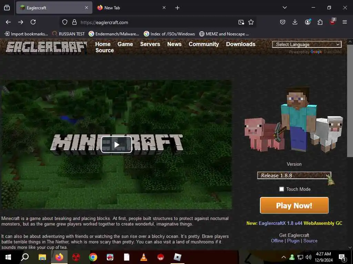Screen dimensions: 353x264
Task: Open Index of /ISOs/Windows bookmark
Action: (169, 34)
